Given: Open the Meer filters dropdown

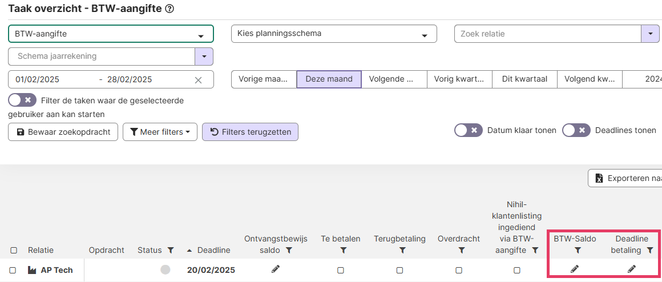Looking at the screenshot, I should 160,132.
